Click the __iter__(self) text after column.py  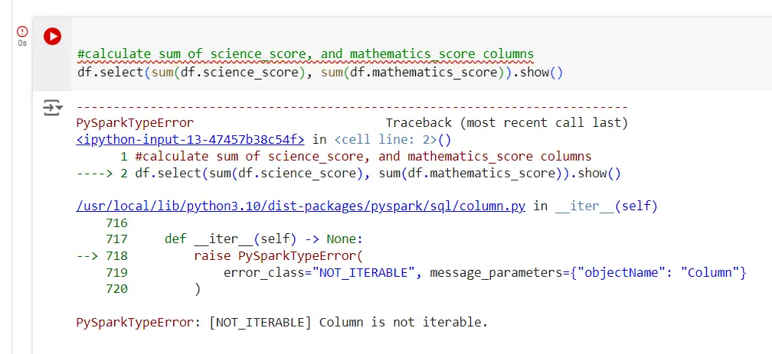[x=606, y=206]
